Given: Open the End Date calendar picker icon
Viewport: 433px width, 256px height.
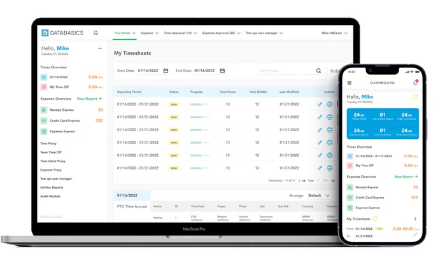Looking at the screenshot, I should [x=222, y=71].
